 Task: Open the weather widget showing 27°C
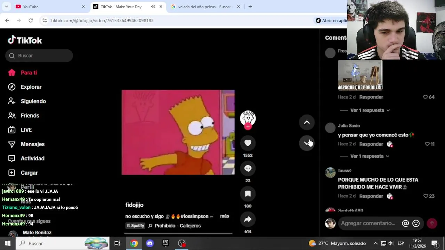337,243
